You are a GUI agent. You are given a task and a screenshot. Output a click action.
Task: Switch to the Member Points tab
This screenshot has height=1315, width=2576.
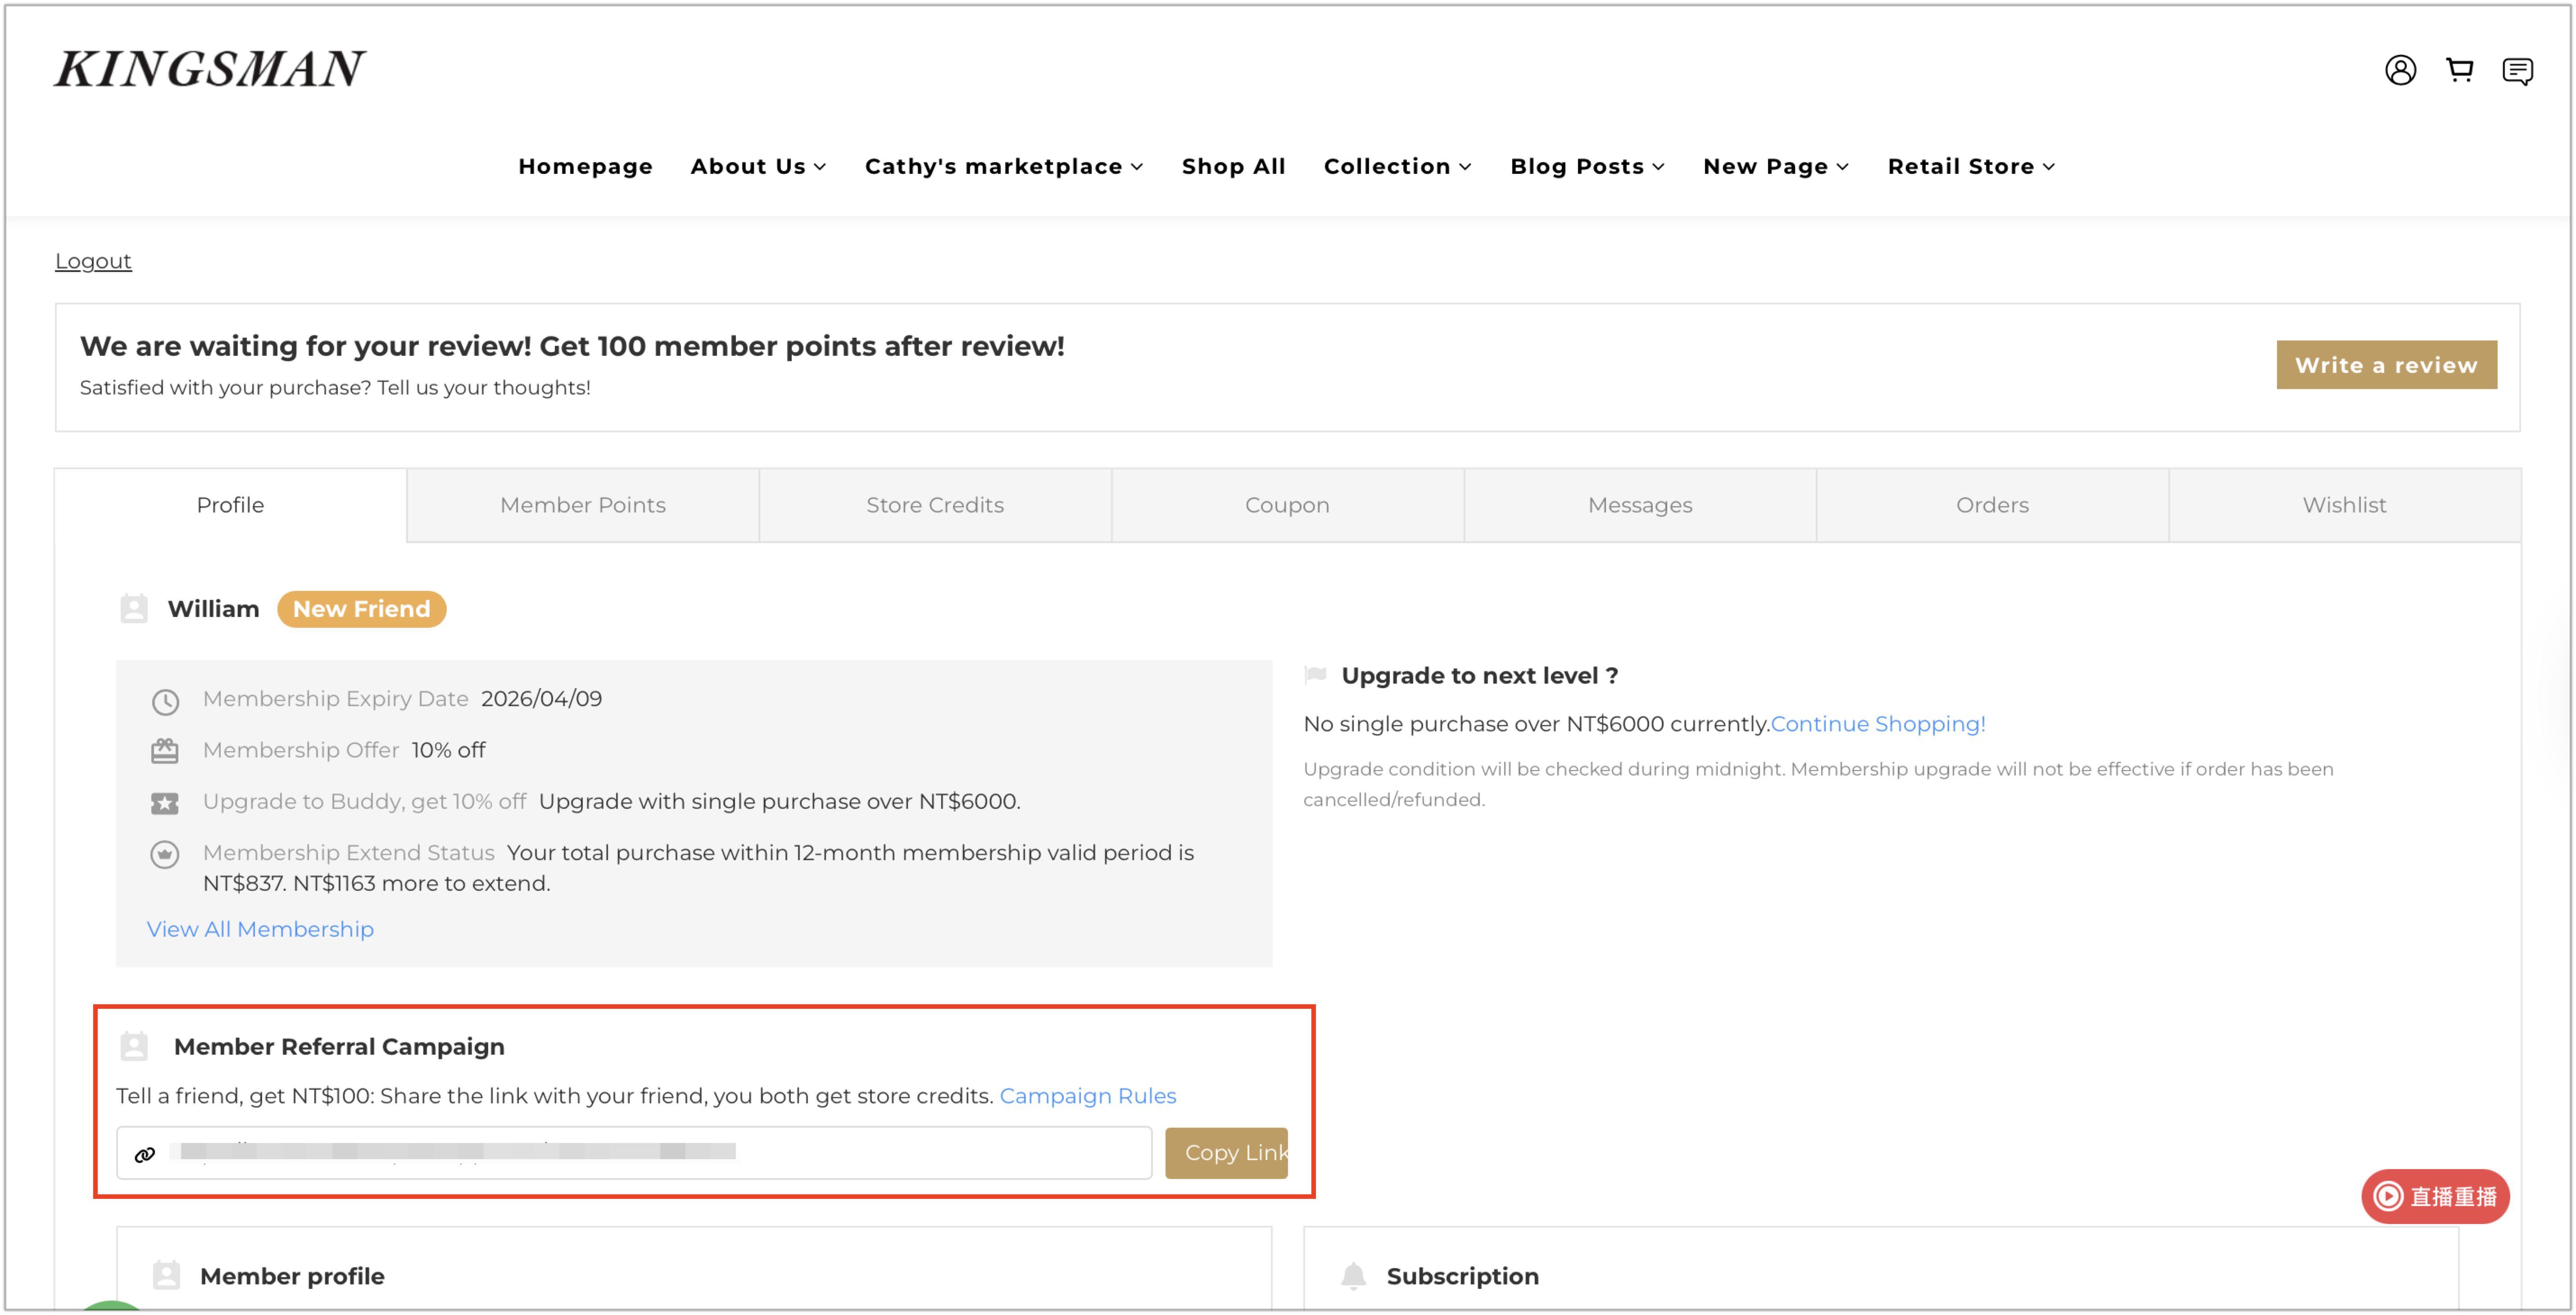click(x=583, y=505)
